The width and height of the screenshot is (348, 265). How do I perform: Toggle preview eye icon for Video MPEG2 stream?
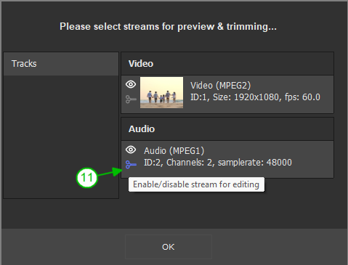coord(131,84)
